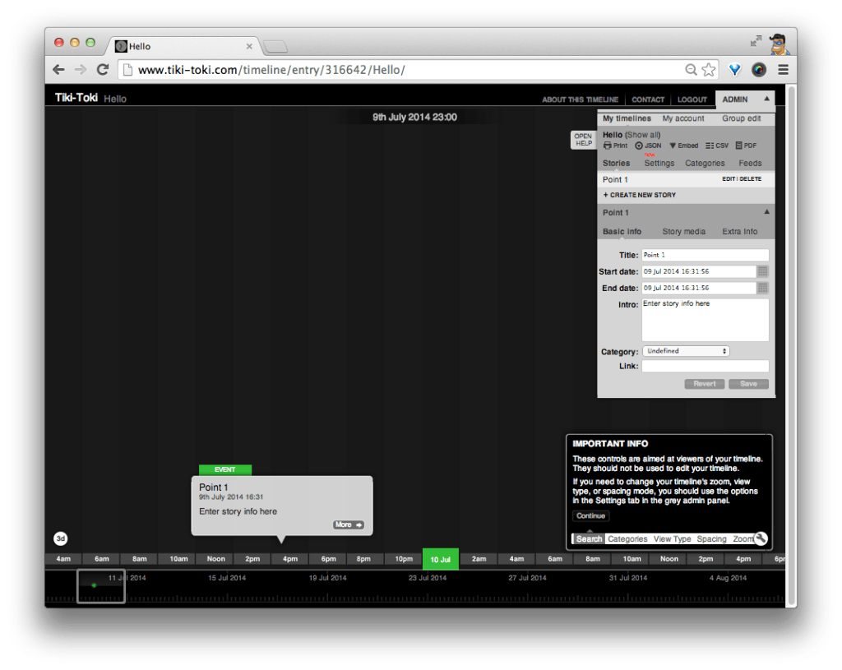Click the Create New Story link
Viewport: 842px width, 670px height.
[640, 195]
